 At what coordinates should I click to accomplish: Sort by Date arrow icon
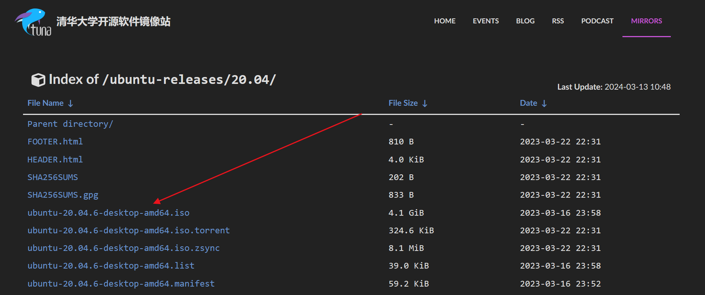pyautogui.click(x=544, y=103)
